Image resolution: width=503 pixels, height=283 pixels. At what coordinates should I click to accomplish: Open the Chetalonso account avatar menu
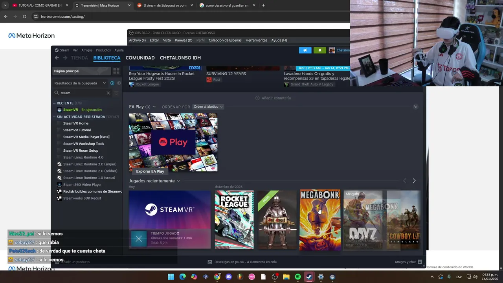tap(332, 50)
